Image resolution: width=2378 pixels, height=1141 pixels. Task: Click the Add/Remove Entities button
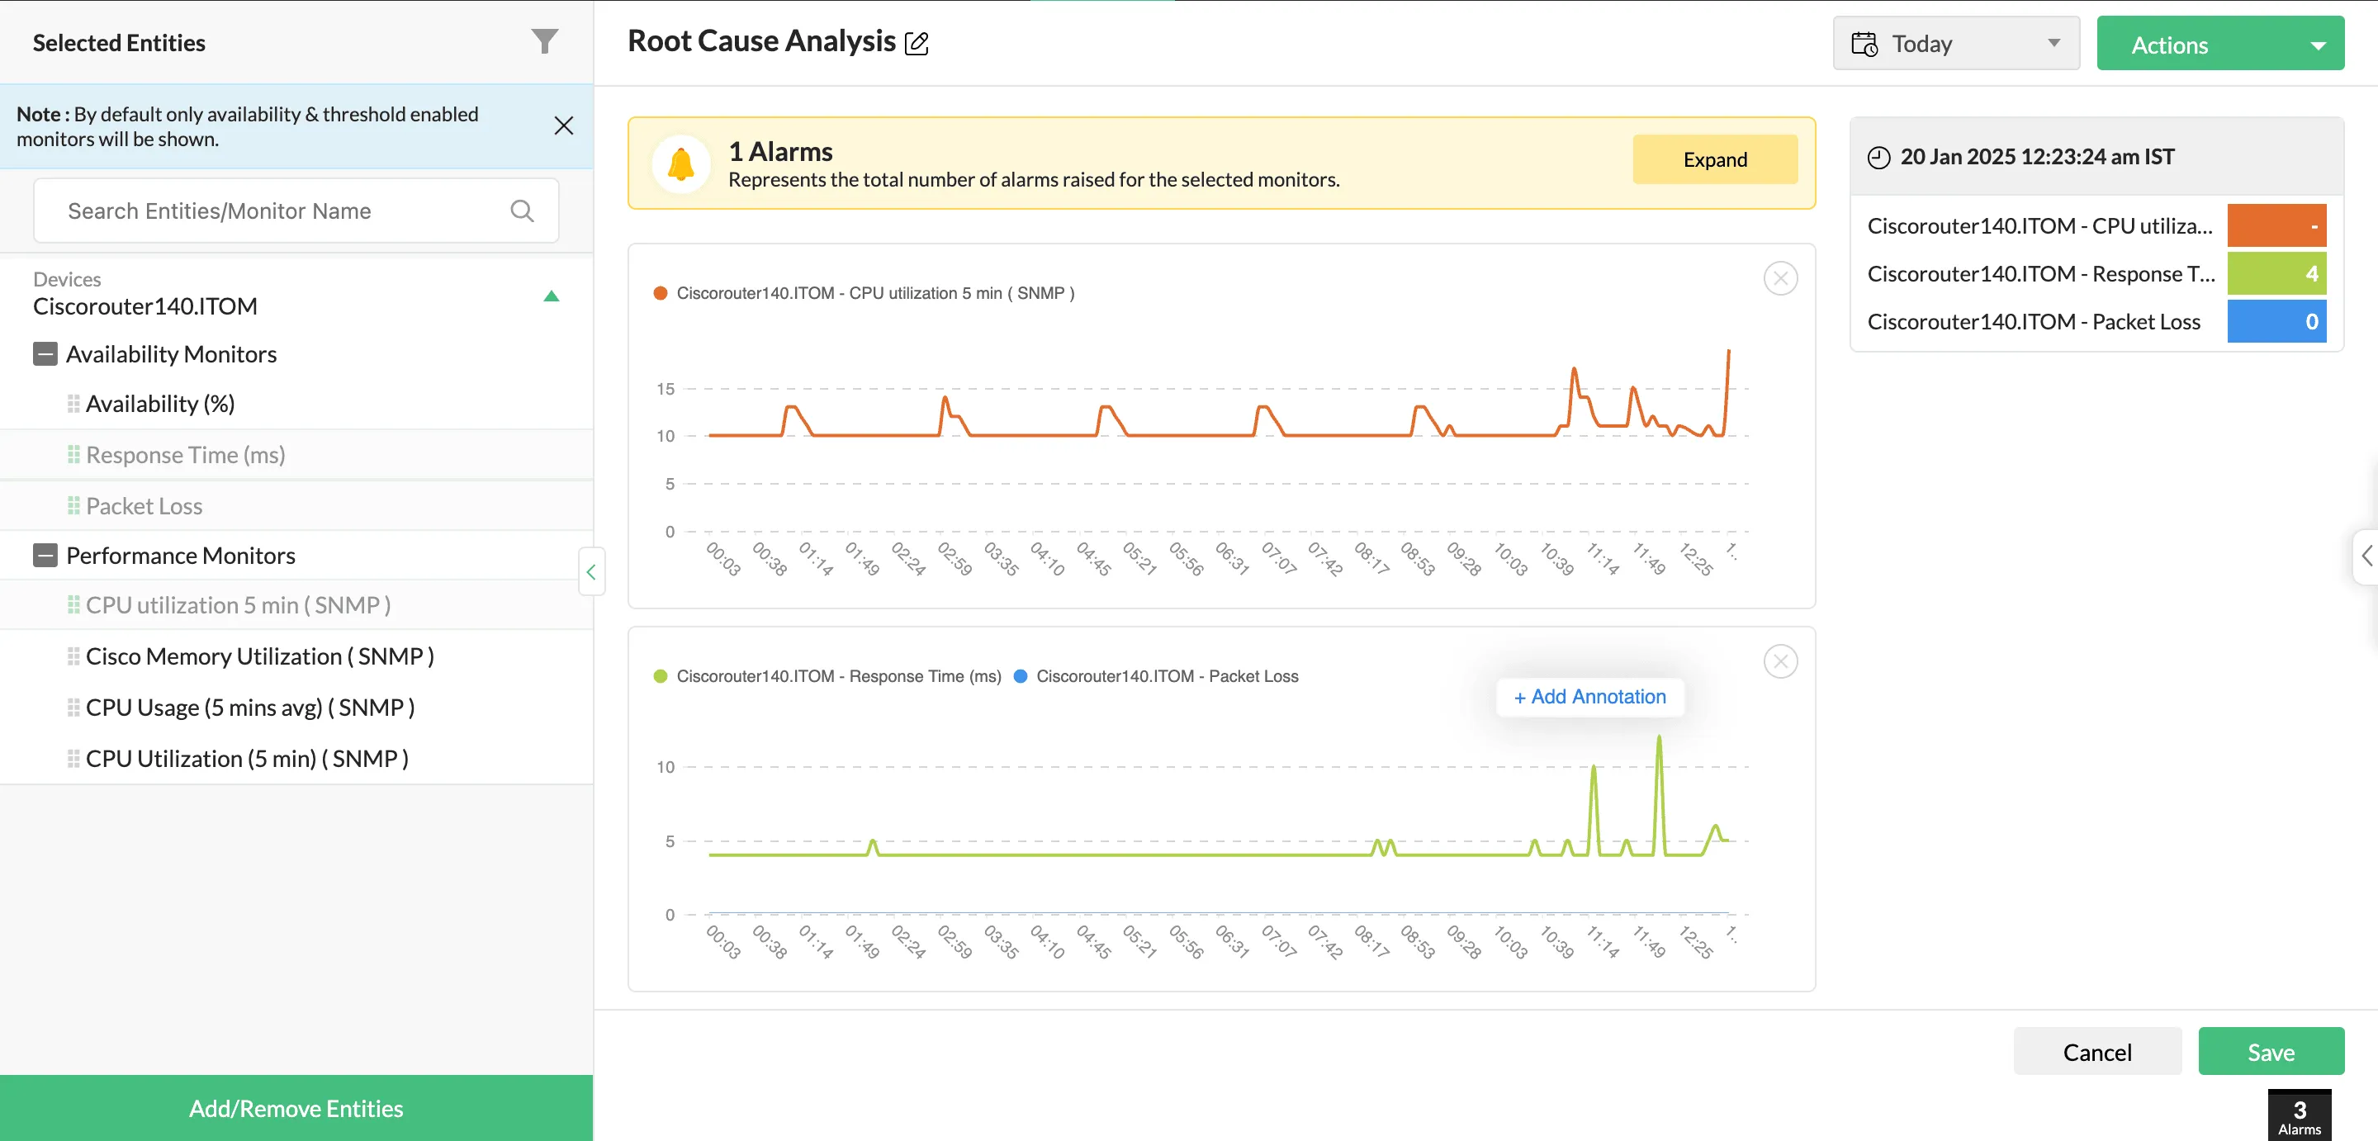click(x=295, y=1108)
